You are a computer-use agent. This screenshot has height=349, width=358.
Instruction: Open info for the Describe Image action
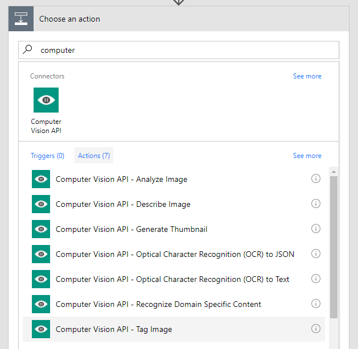point(316,203)
